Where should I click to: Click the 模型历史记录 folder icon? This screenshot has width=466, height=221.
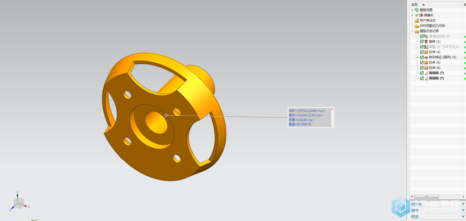(417, 31)
